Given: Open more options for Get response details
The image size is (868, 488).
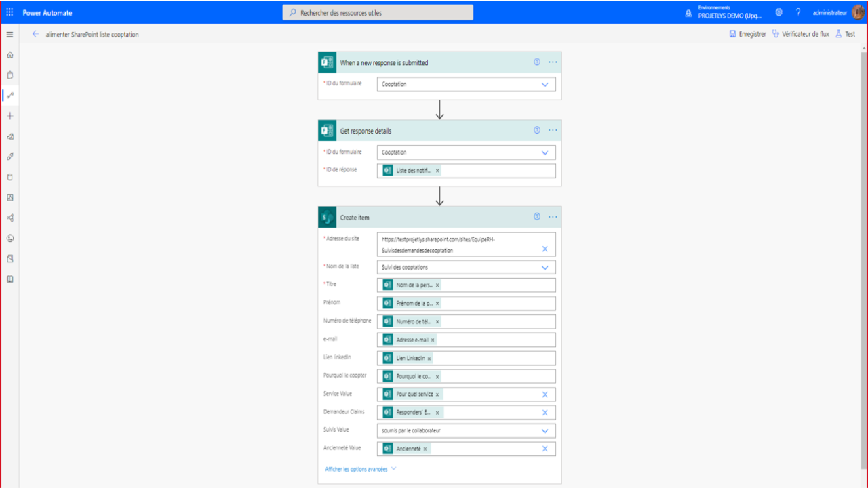Looking at the screenshot, I should click(x=553, y=130).
